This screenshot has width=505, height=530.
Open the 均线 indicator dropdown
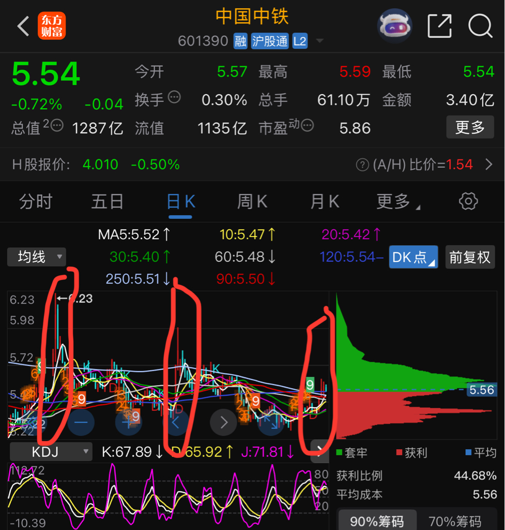coord(37,257)
